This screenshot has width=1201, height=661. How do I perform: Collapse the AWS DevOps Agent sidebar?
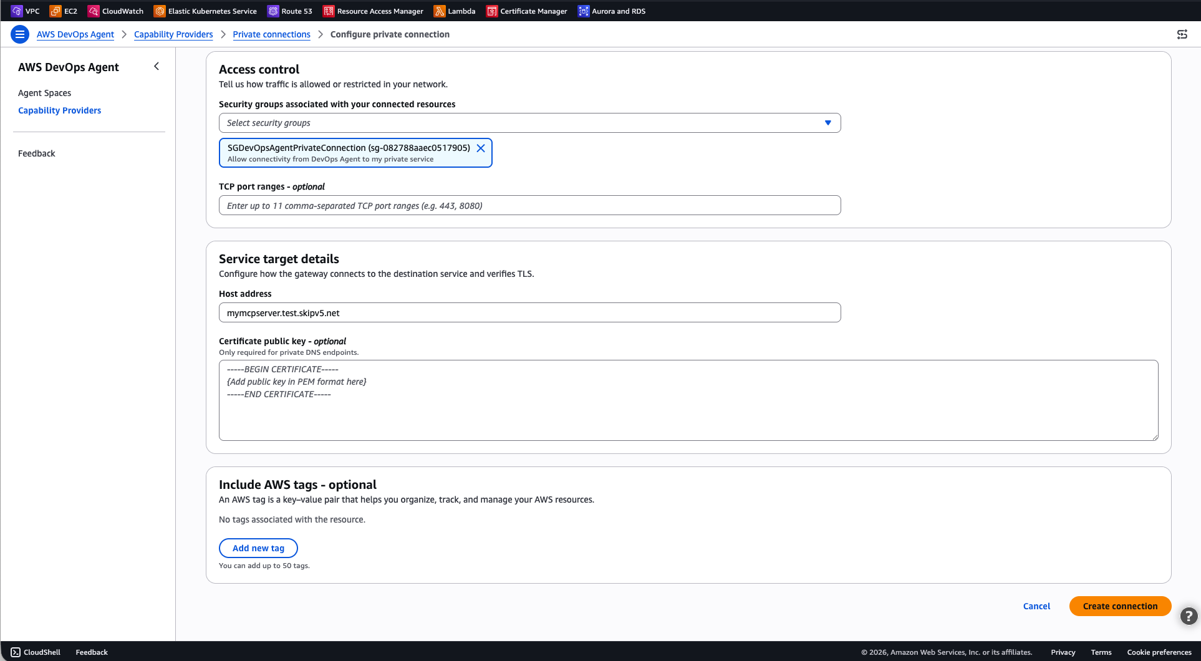click(157, 66)
